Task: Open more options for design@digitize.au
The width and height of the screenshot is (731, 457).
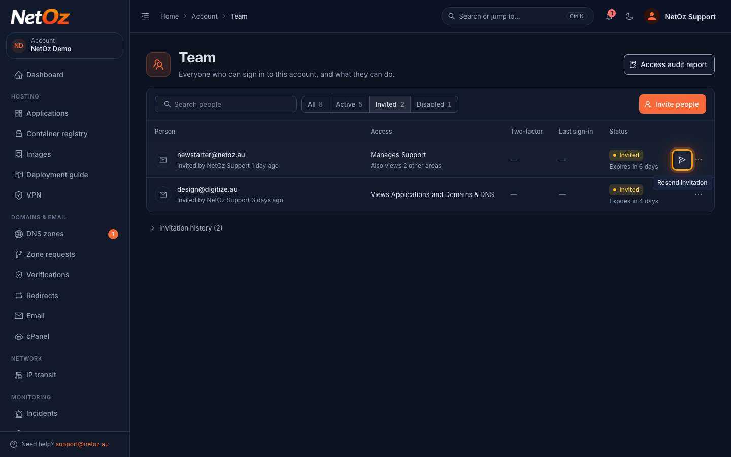Action: pos(699,194)
